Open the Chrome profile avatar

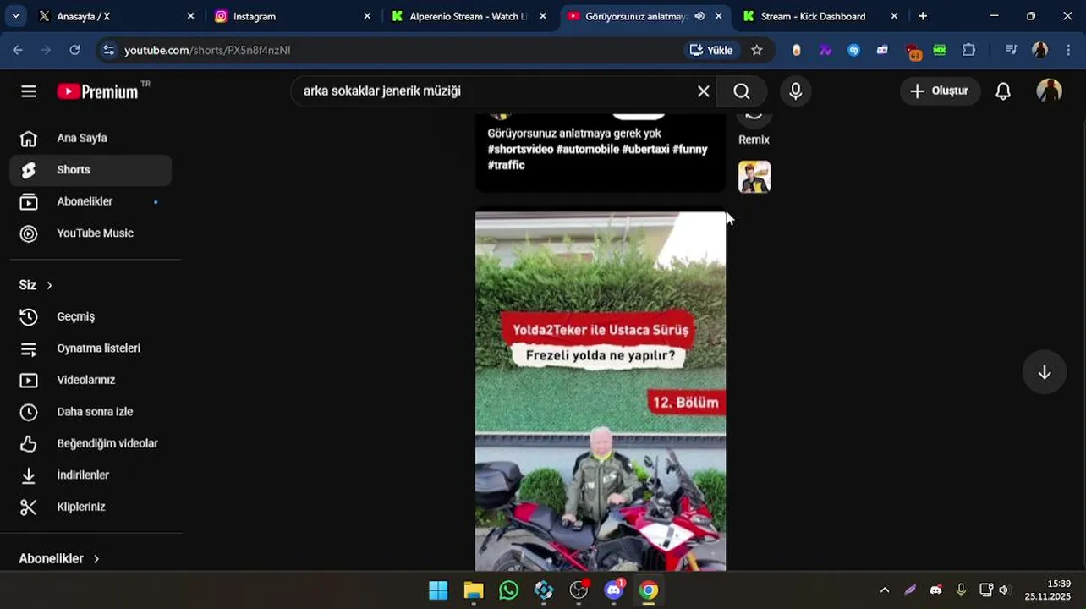[1040, 50]
